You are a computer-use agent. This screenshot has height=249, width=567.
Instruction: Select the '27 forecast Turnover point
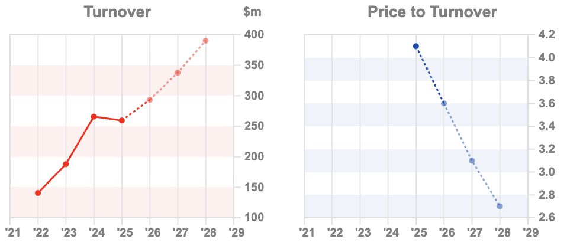click(x=178, y=73)
